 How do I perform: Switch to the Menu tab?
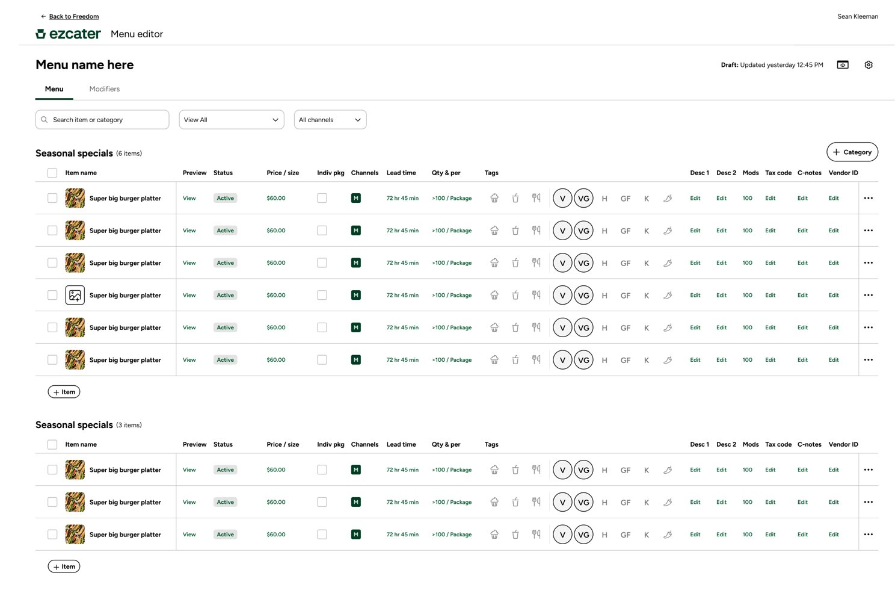[54, 89]
